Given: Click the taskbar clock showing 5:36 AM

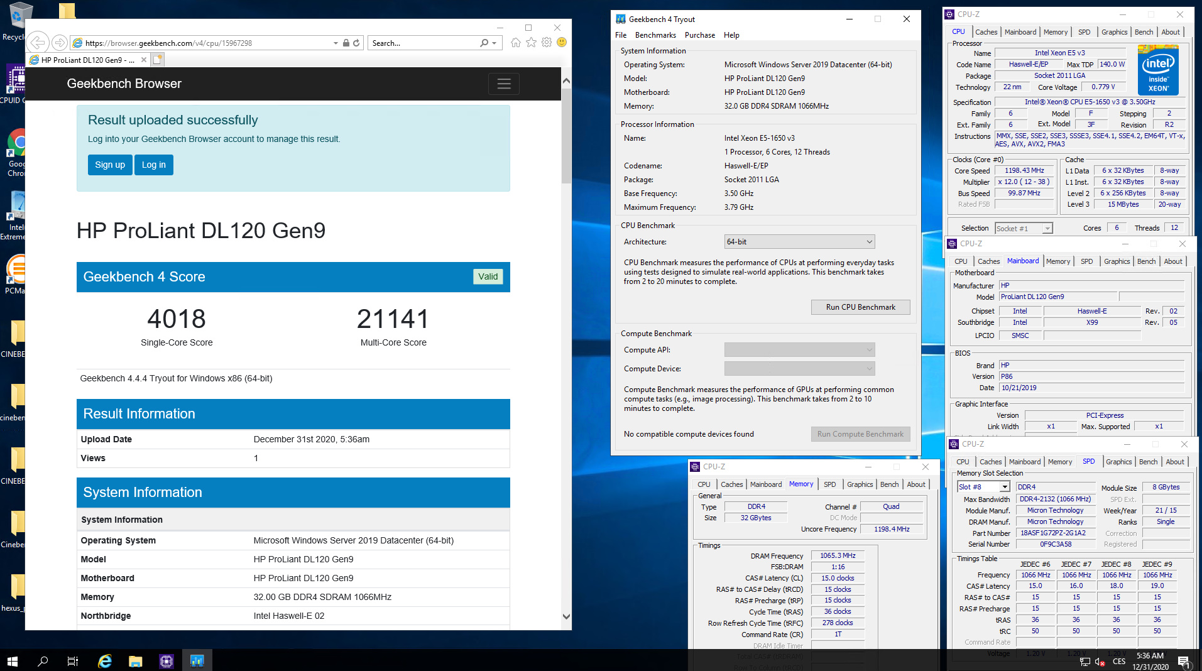Looking at the screenshot, I should pyautogui.click(x=1150, y=661).
